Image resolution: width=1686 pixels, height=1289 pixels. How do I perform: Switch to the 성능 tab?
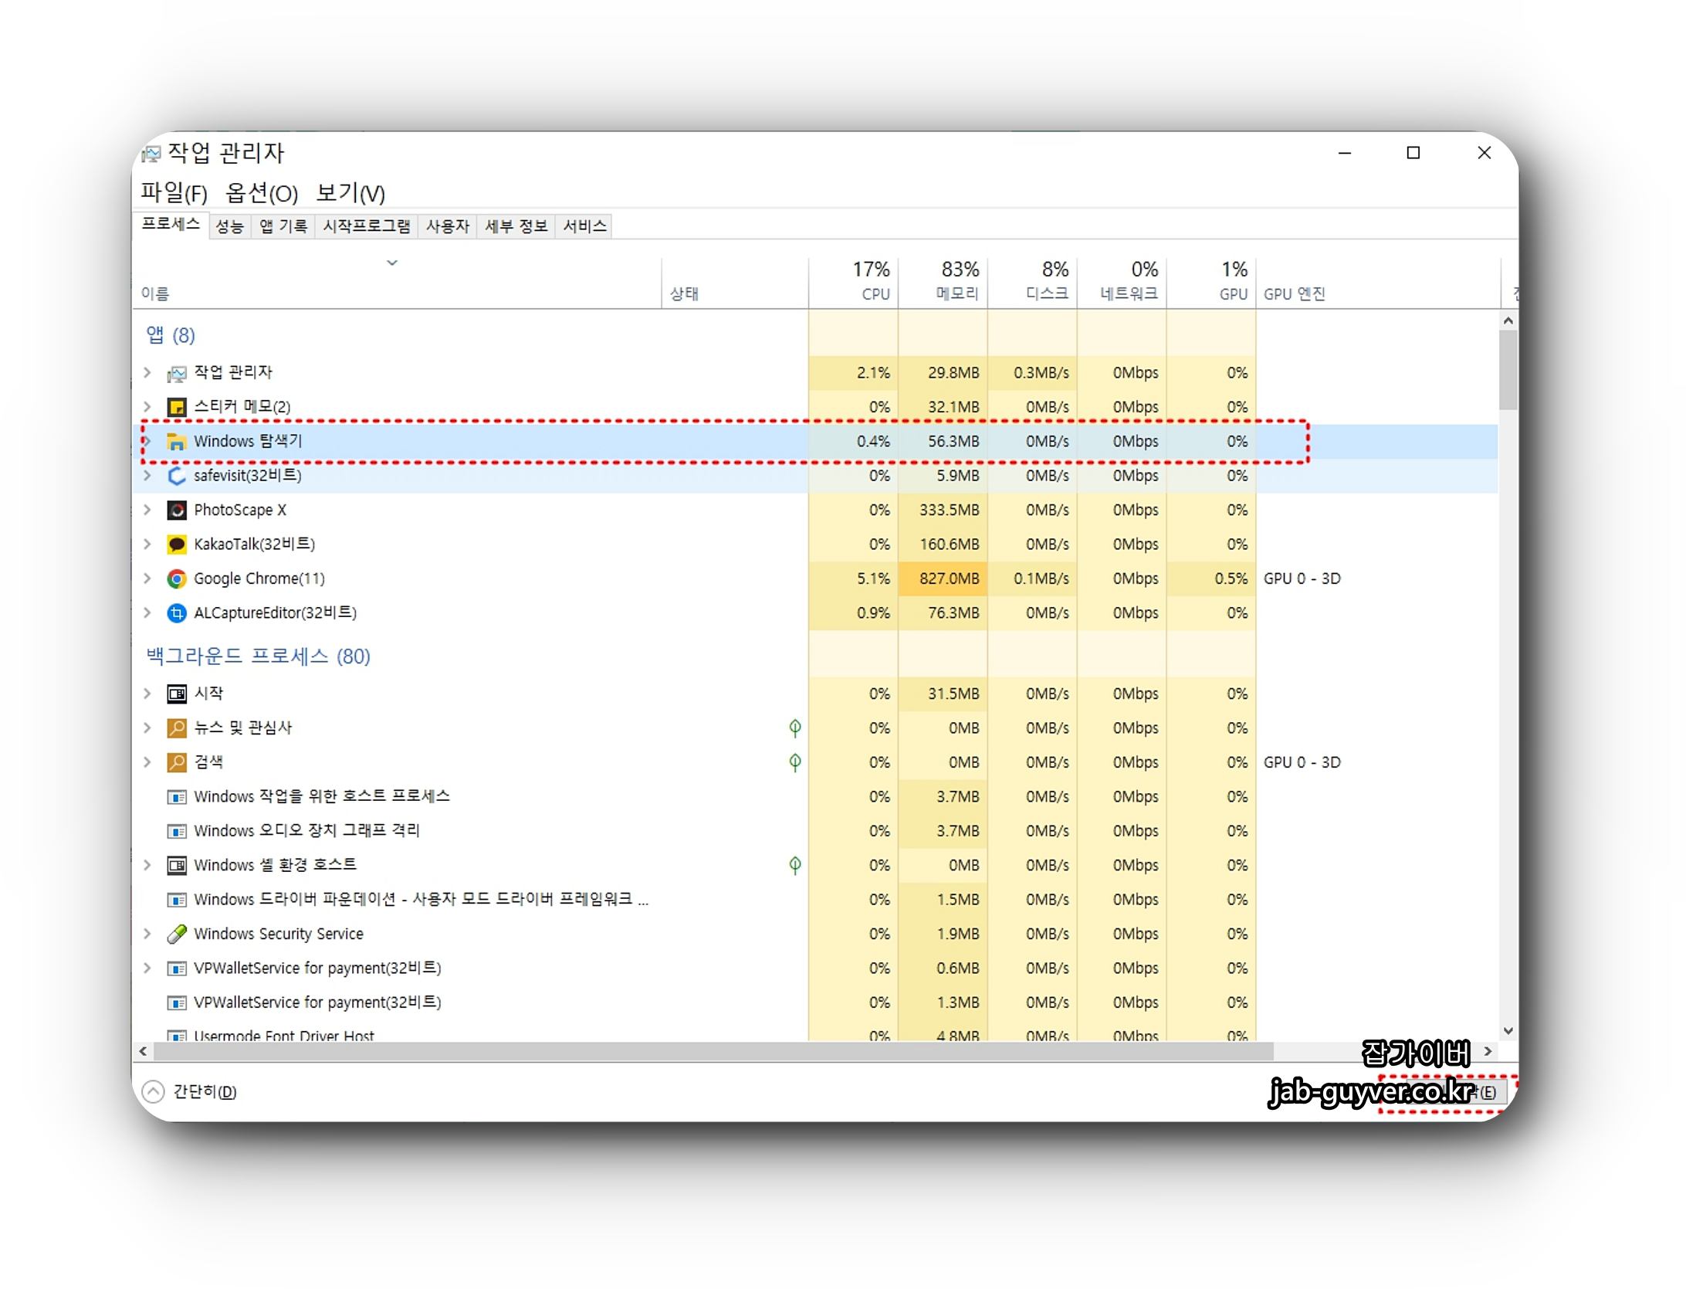[229, 226]
